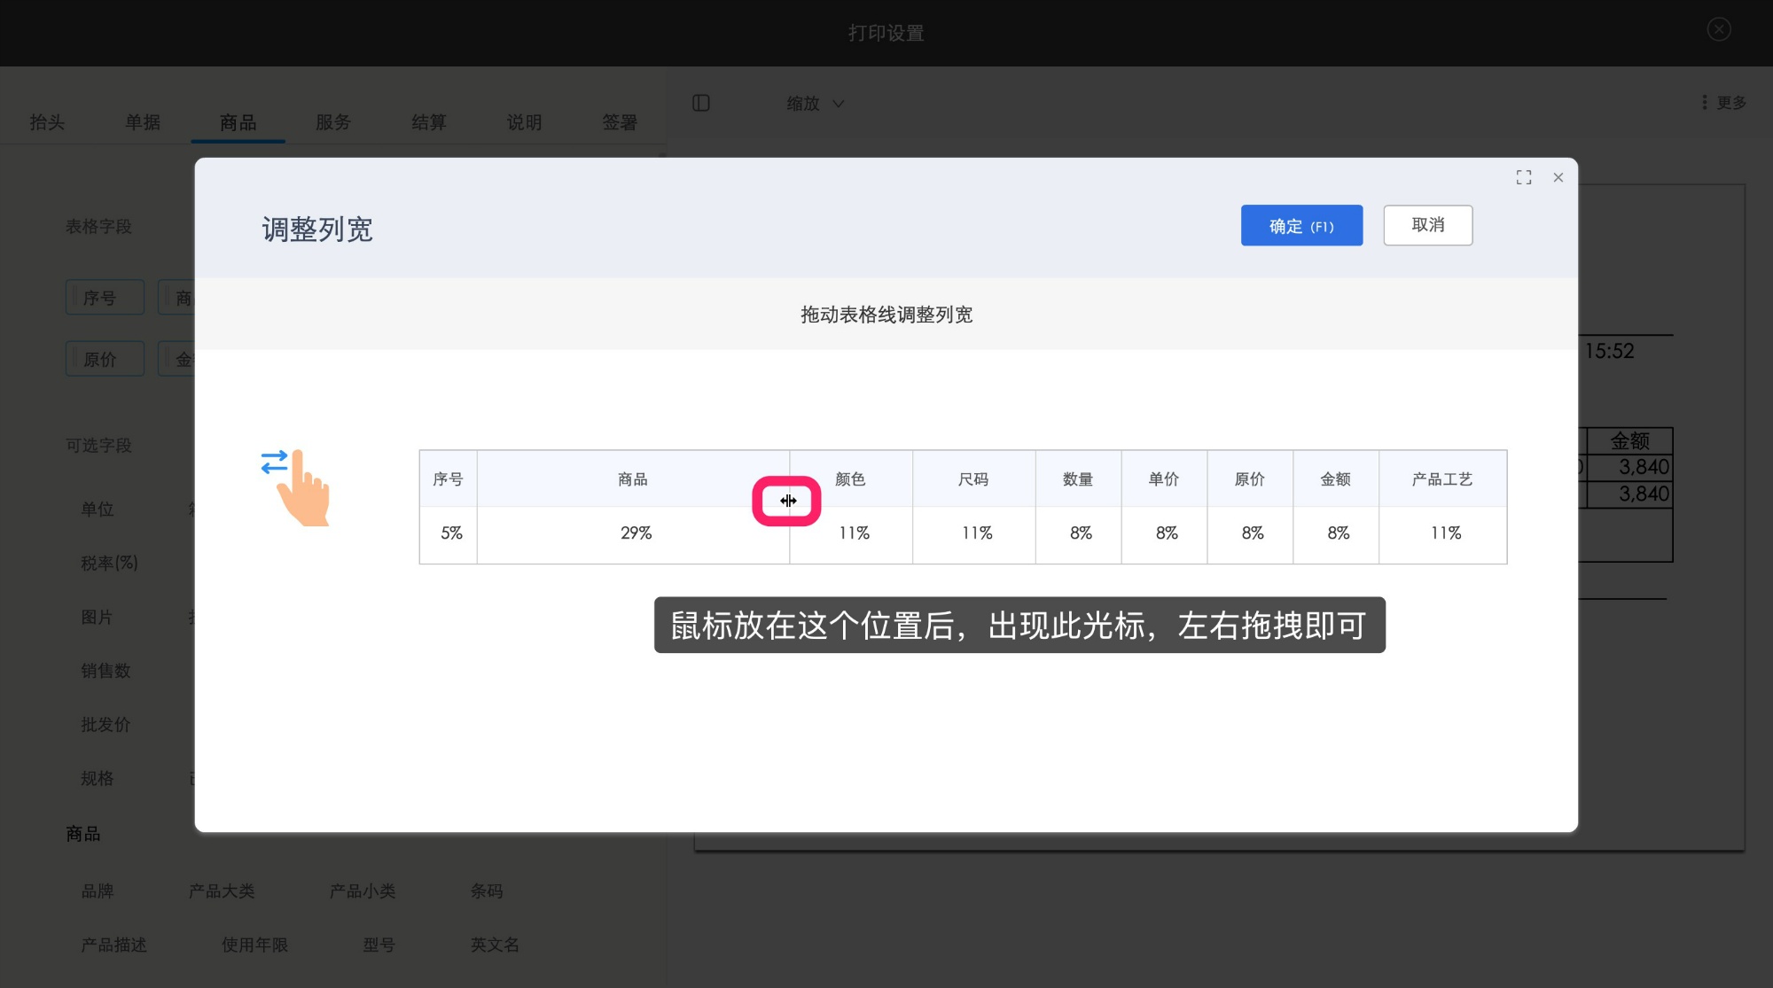Add the 型号 field
This screenshot has width=1773, height=988.
[x=379, y=945]
